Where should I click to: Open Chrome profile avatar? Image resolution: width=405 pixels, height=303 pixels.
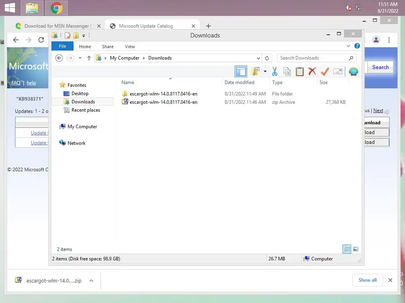click(376, 40)
